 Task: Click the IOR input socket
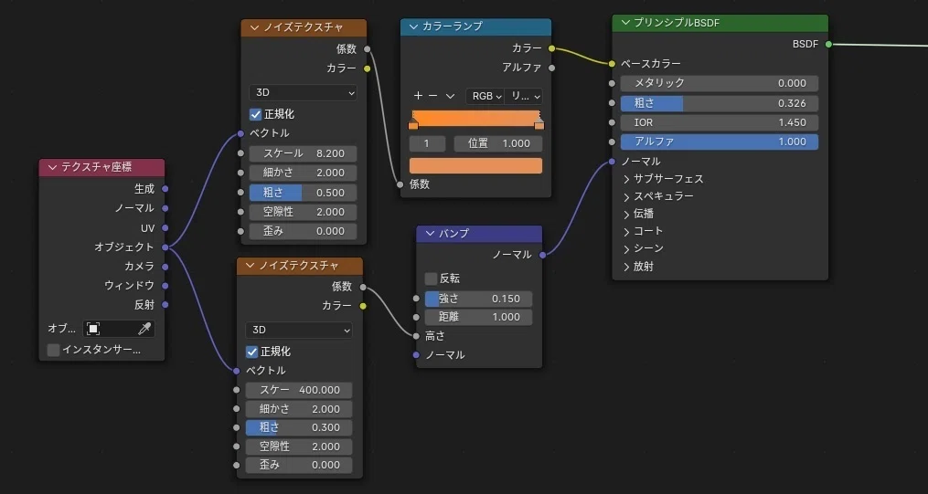pyautogui.click(x=612, y=122)
